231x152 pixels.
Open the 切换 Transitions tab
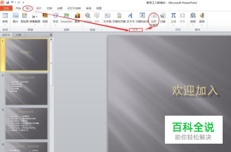[x=49, y=8]
